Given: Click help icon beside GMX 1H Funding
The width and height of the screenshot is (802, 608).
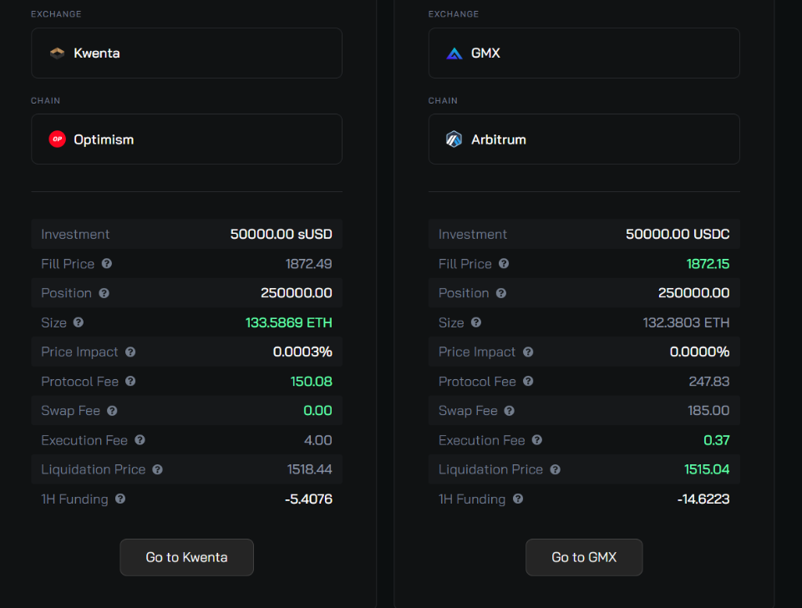Looking at the screenshot, I should tap(518, 499).
